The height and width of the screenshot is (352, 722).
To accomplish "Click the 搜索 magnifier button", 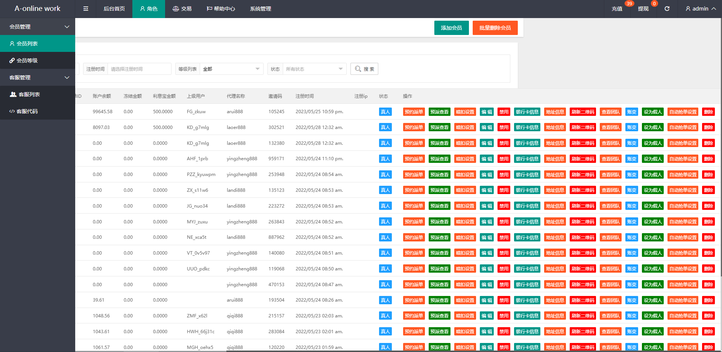I will pos(364,69).
